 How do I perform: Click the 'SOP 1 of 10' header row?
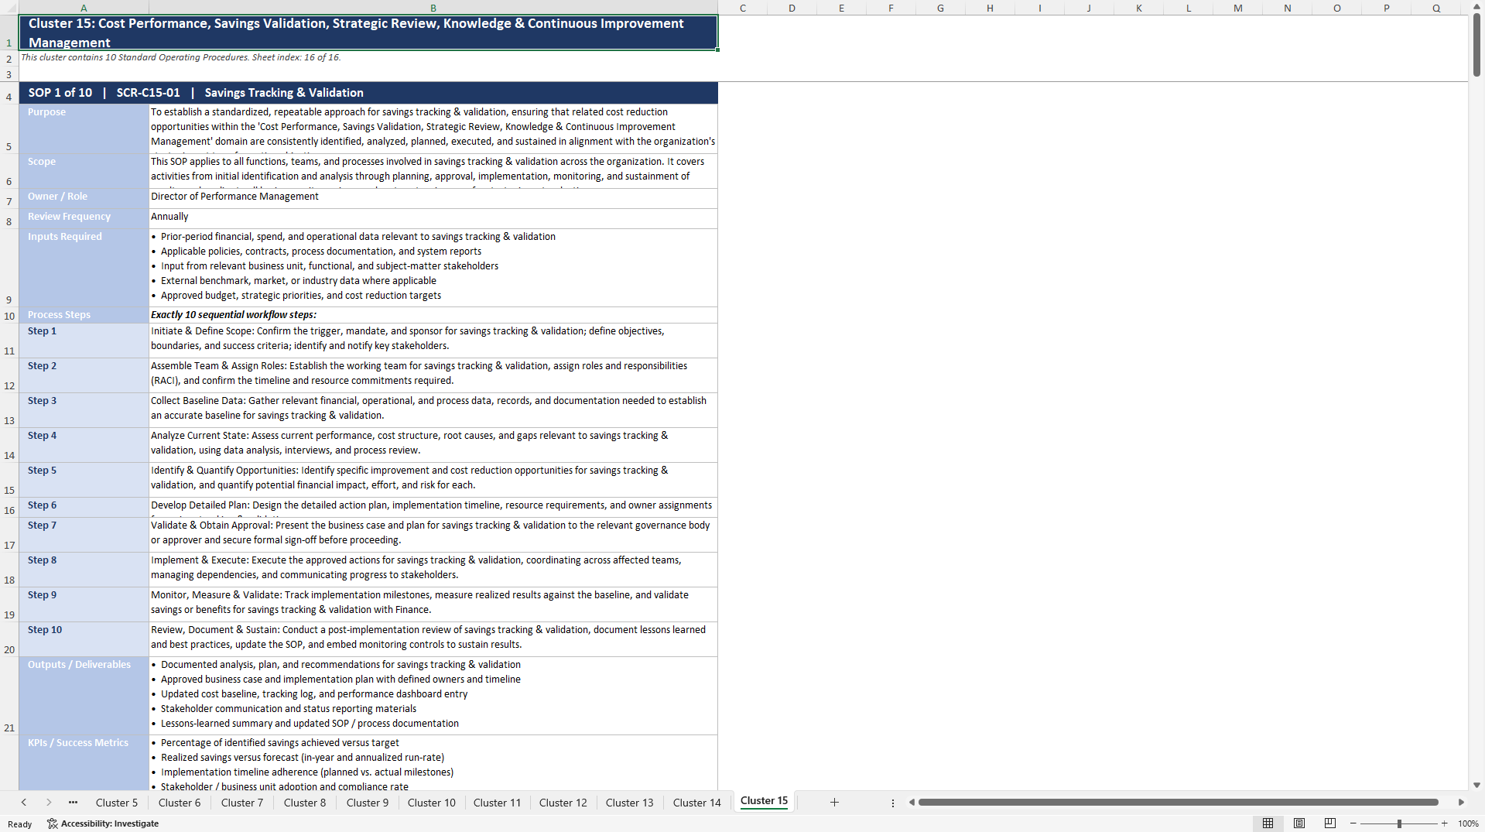click(368, 93)
